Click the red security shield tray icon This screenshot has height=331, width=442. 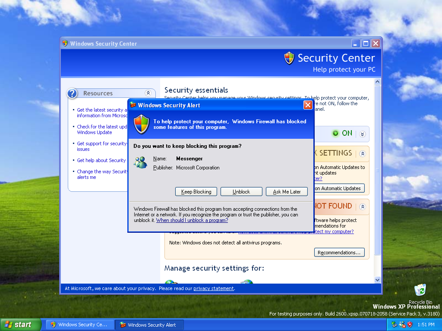pyautogui.click(x=410, y=325)
